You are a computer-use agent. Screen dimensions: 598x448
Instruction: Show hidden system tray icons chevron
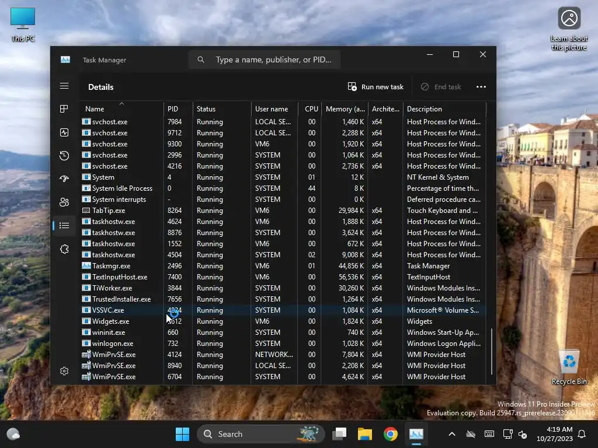452,434
